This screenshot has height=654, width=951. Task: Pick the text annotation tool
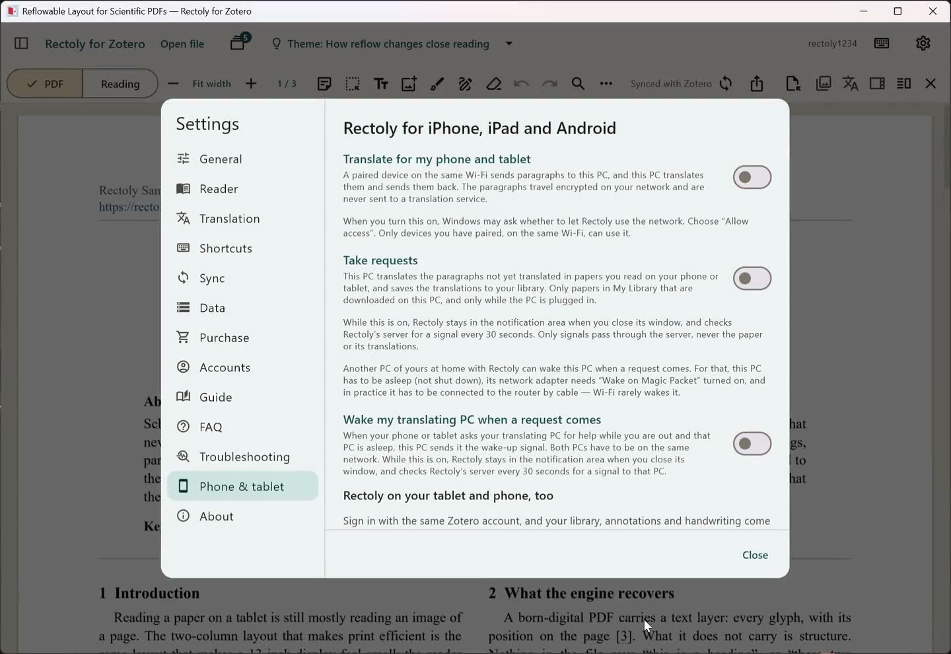pos(381,84)
